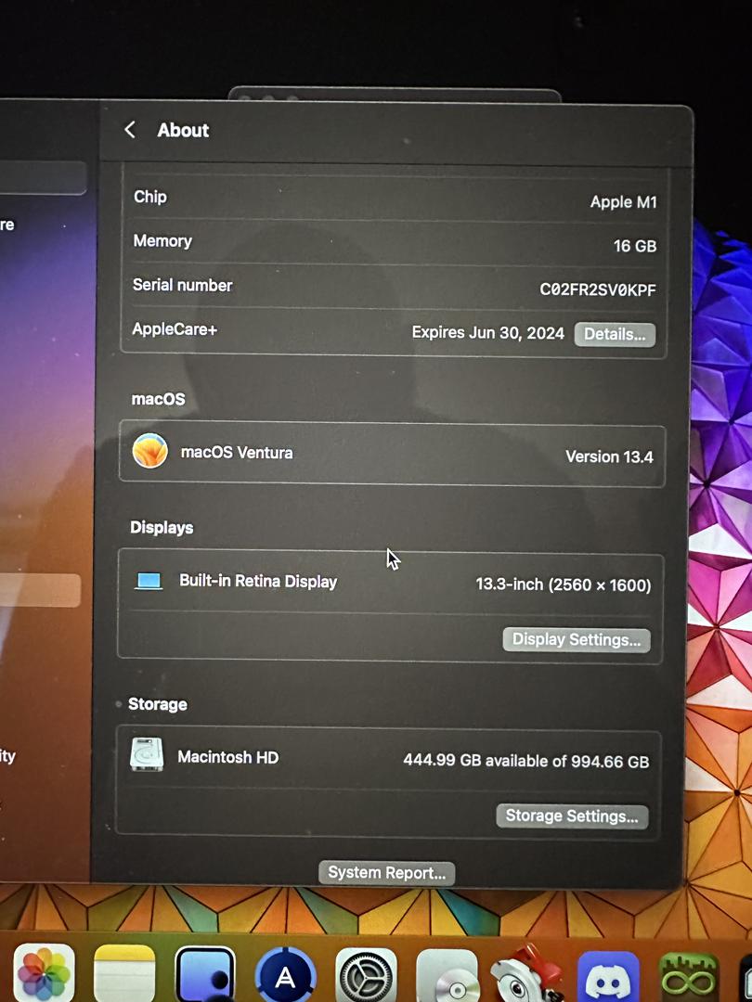Screen dimensions: 752x1002
Task: Click the Storage section heading
Action: (x=157, y=704)
